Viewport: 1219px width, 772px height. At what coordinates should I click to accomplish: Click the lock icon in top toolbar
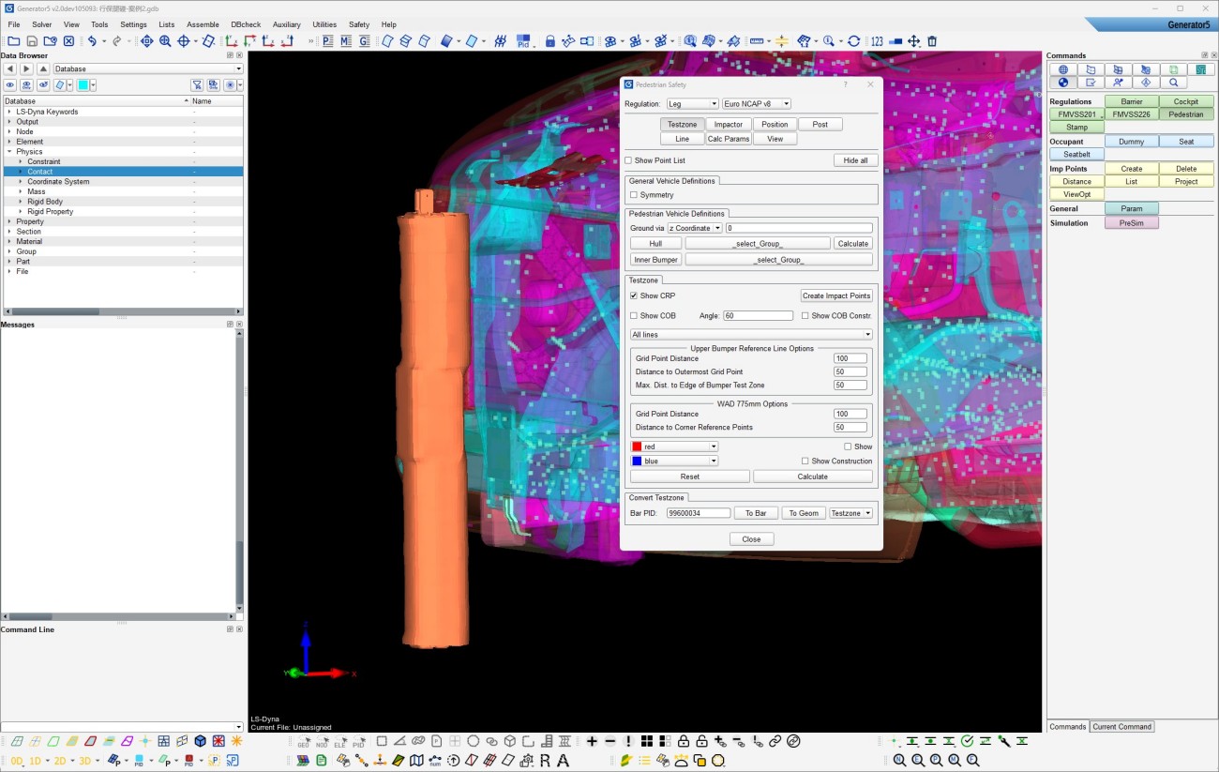click(x=550, y=41)
